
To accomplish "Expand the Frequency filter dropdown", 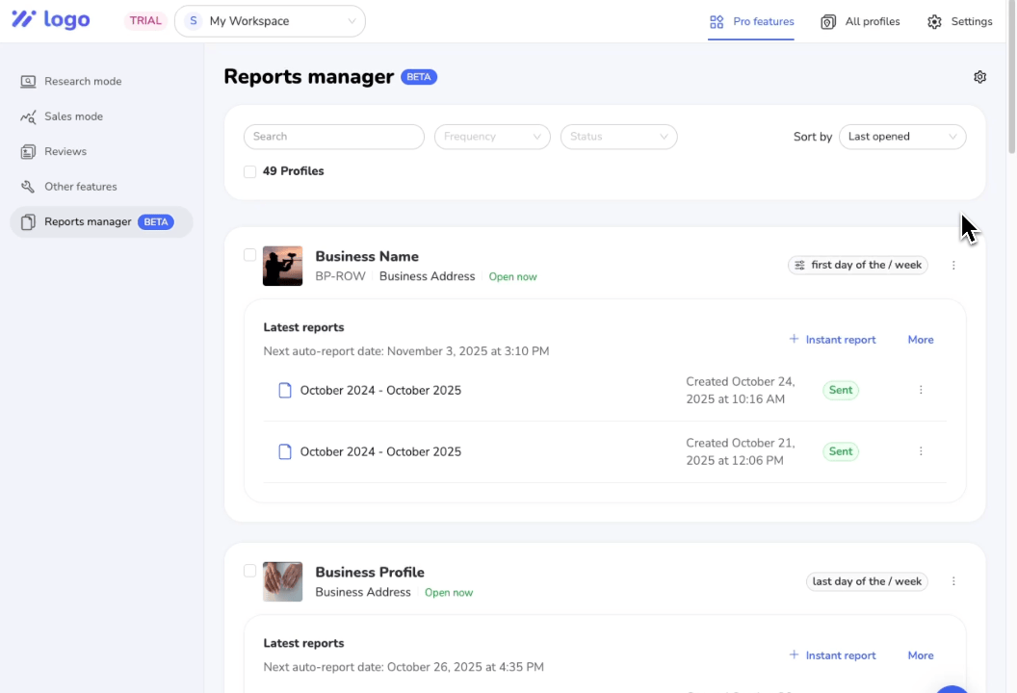I will pyautogui.click(x=492, y=137).
